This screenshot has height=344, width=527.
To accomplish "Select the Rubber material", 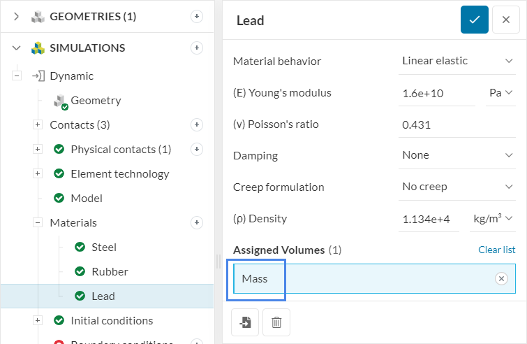I will pyautogui.click(x=110, y=272).
